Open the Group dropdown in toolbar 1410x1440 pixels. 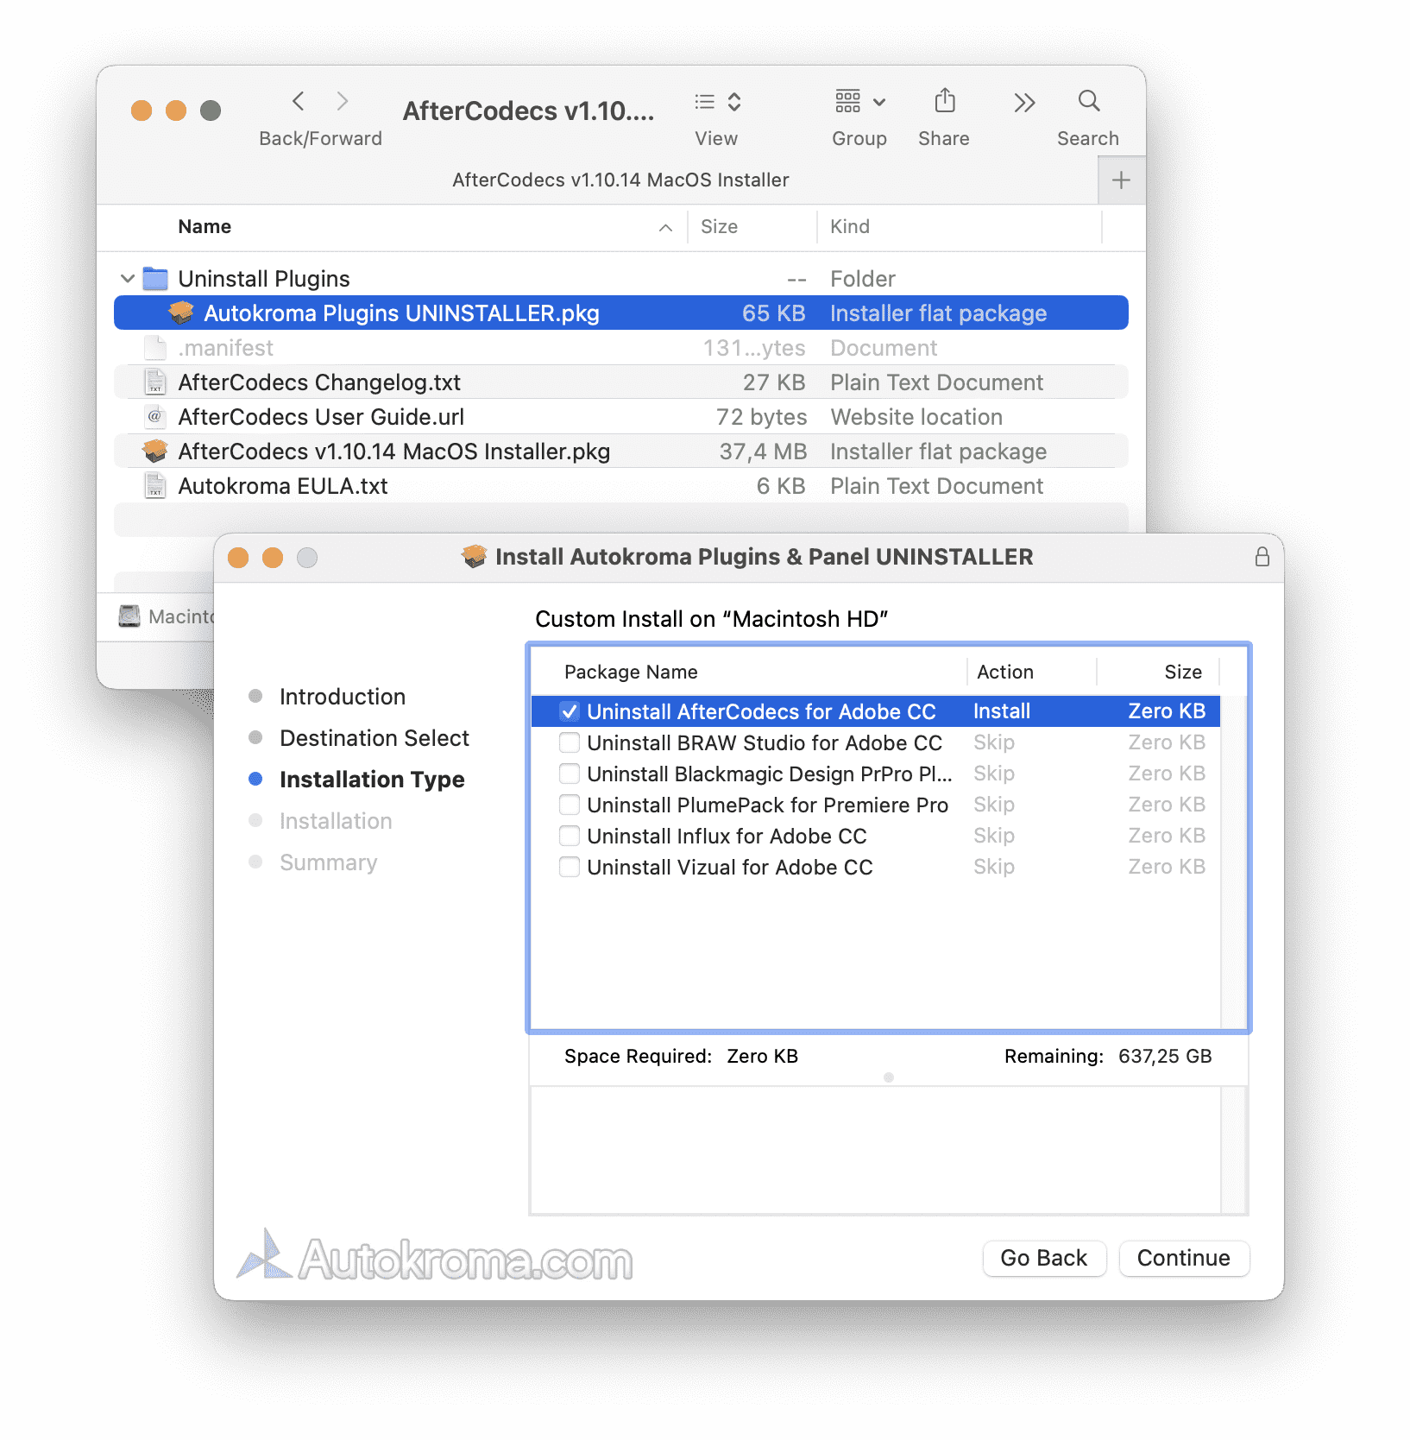[859, 102]
